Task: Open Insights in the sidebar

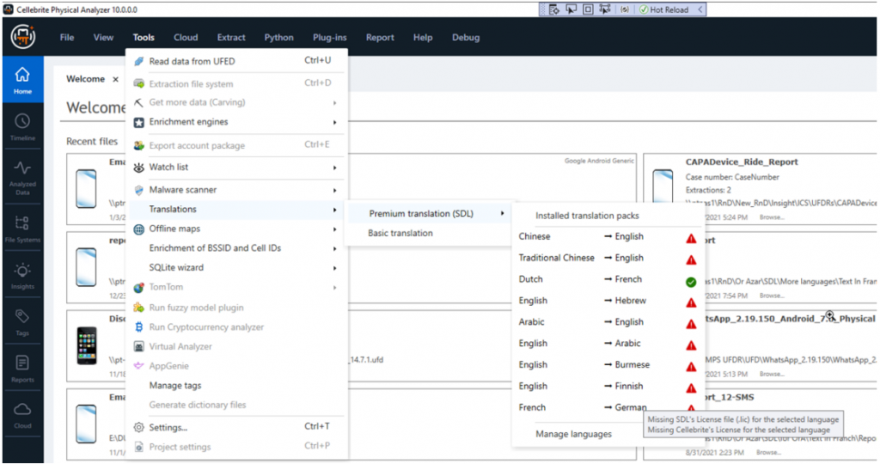Action: coord(22,276)
